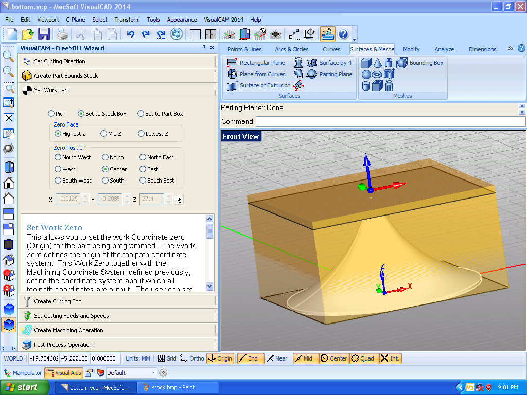Open the Help question mark icon

[x=343, y=34]
